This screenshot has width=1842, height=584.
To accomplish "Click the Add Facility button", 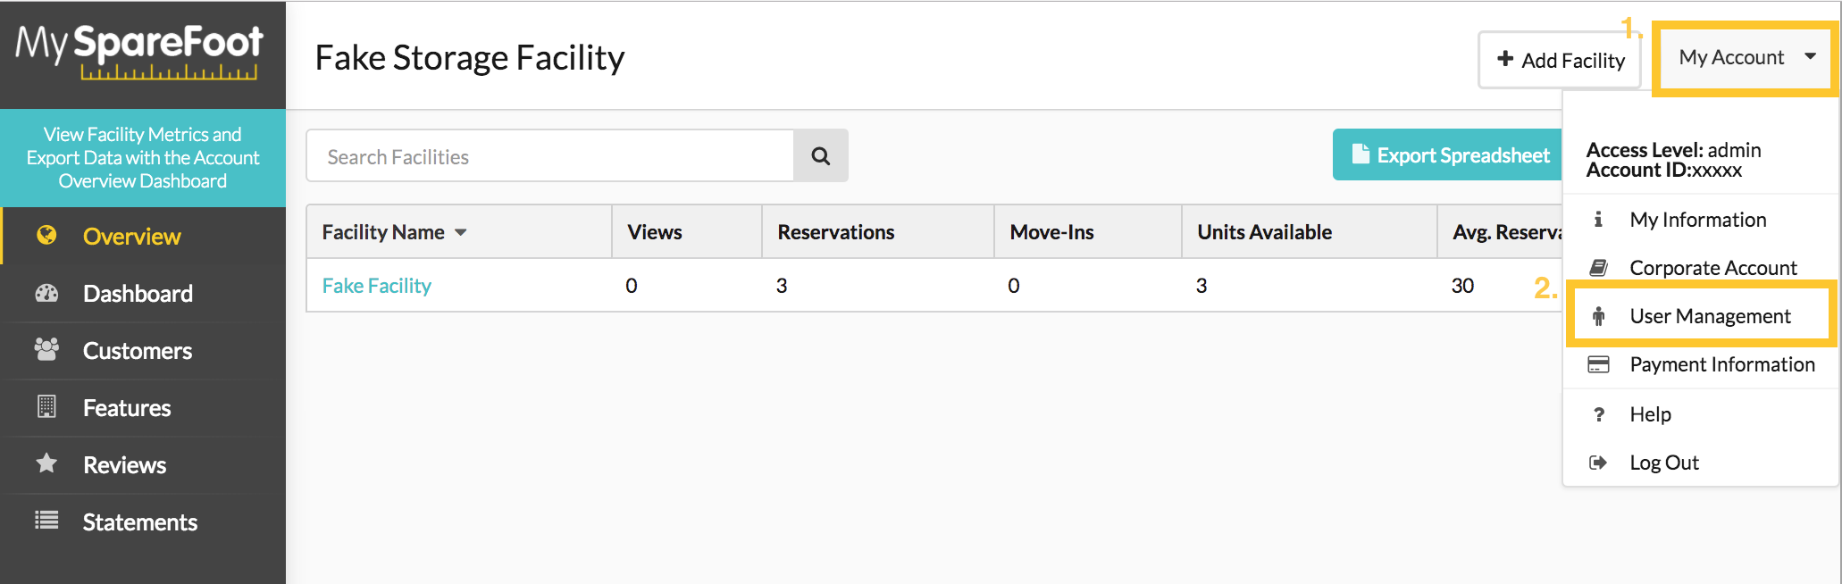I will 1560,60.
